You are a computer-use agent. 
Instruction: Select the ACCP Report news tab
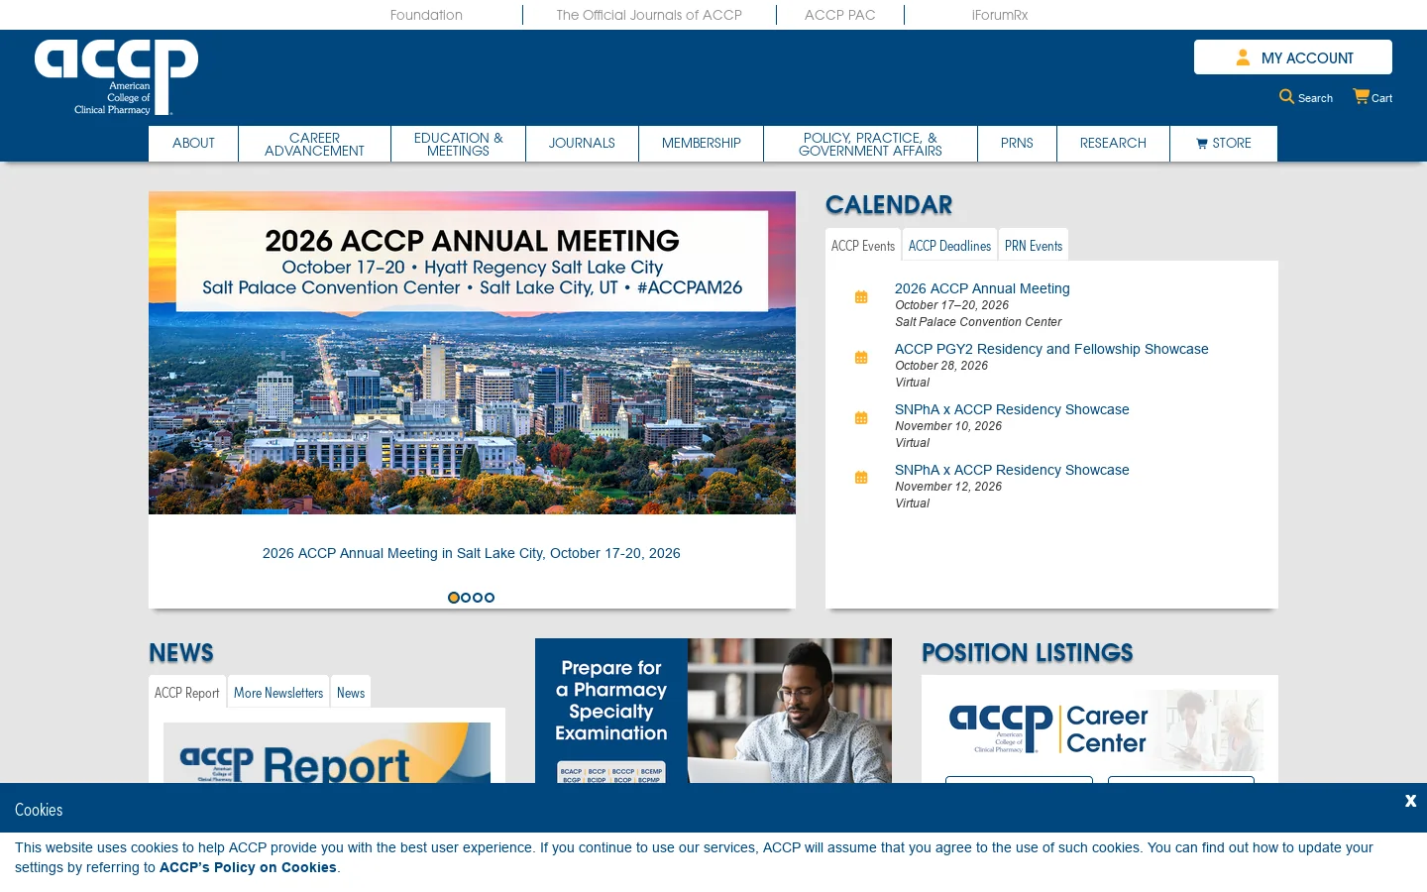[x=187, y=692]
